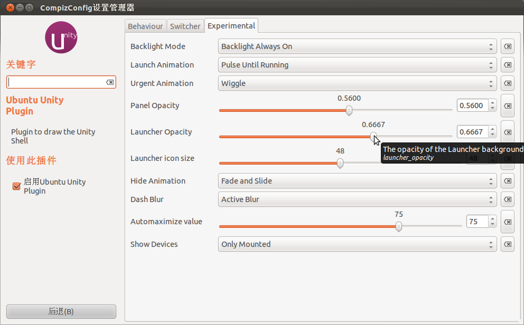Screen dimensions: 524x325
Task: Switch to the Switcher tab
Action: 185,26
